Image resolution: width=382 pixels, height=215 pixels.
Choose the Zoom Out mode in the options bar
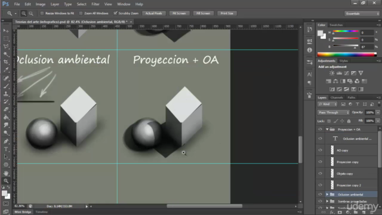(31, 13)
